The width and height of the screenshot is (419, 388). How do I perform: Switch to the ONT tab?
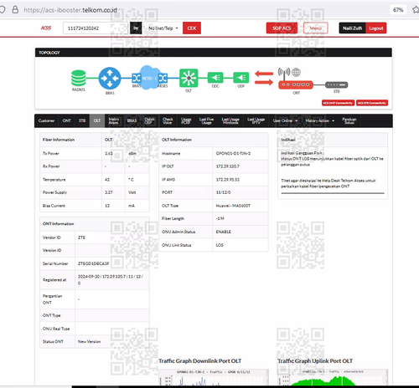click(x=66, y=120)
